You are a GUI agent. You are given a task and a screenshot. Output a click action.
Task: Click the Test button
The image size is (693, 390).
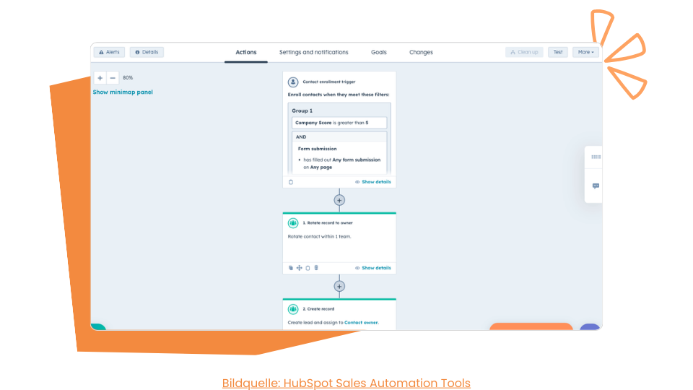click(558, 52)
